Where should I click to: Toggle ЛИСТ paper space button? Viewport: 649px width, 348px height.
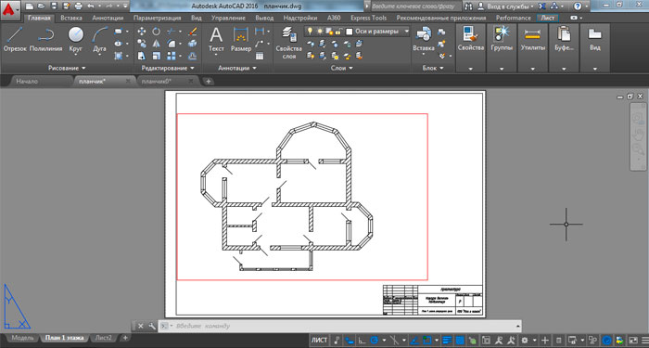320,341
